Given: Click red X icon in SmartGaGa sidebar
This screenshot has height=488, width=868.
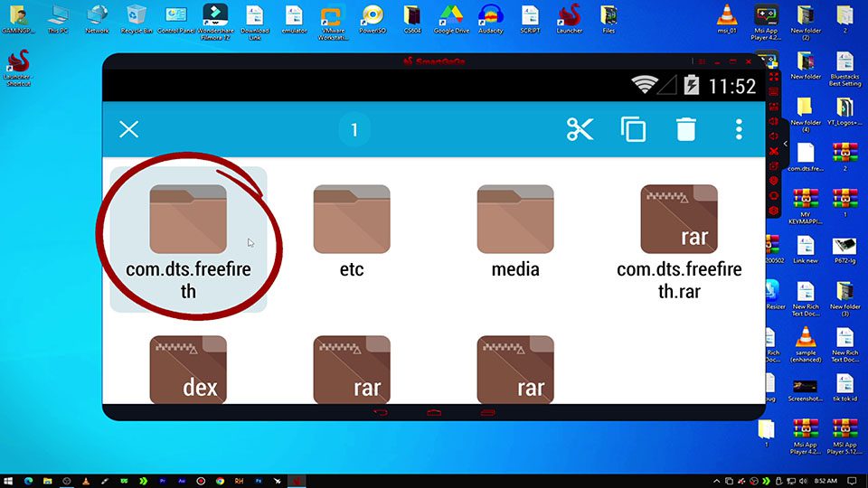Looking at the screenshot, I should tap(774, 151).
